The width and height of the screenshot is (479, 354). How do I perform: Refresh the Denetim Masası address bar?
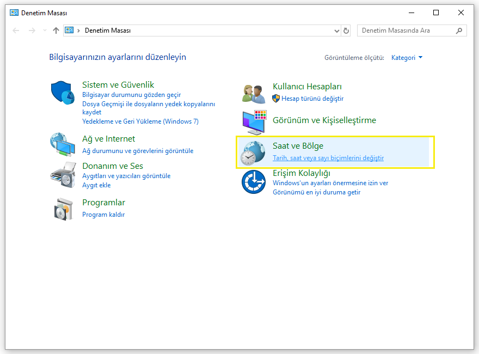(346, 30)
